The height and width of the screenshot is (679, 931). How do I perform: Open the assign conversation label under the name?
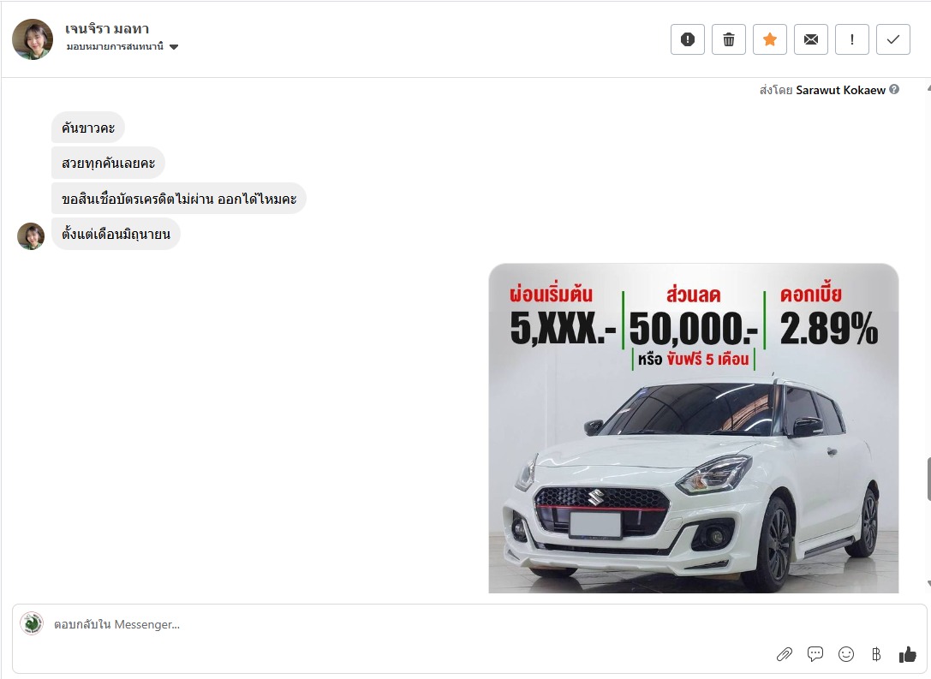[x=115, y=47]
